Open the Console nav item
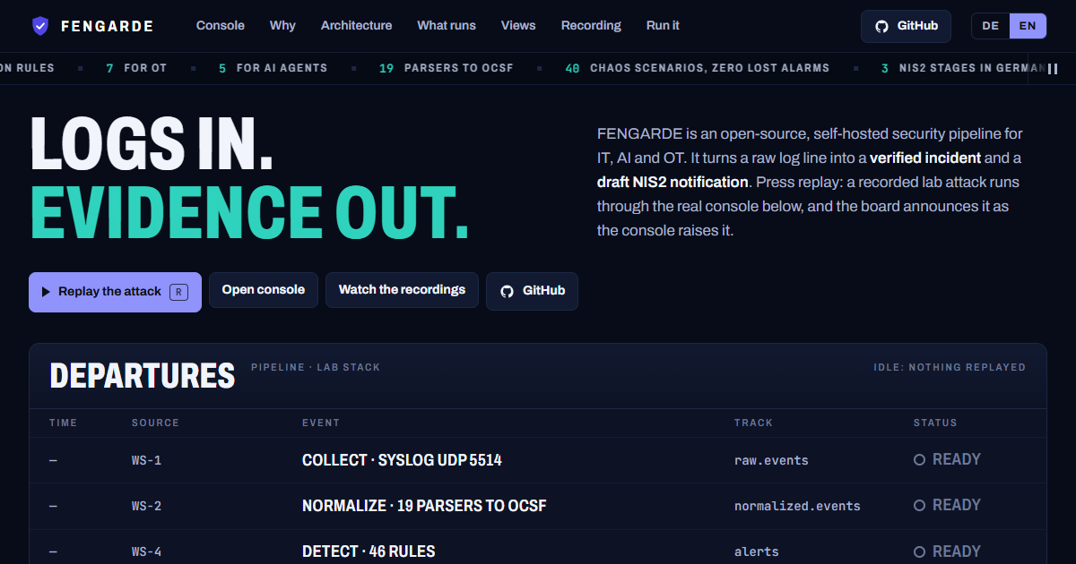 (221, 26)
